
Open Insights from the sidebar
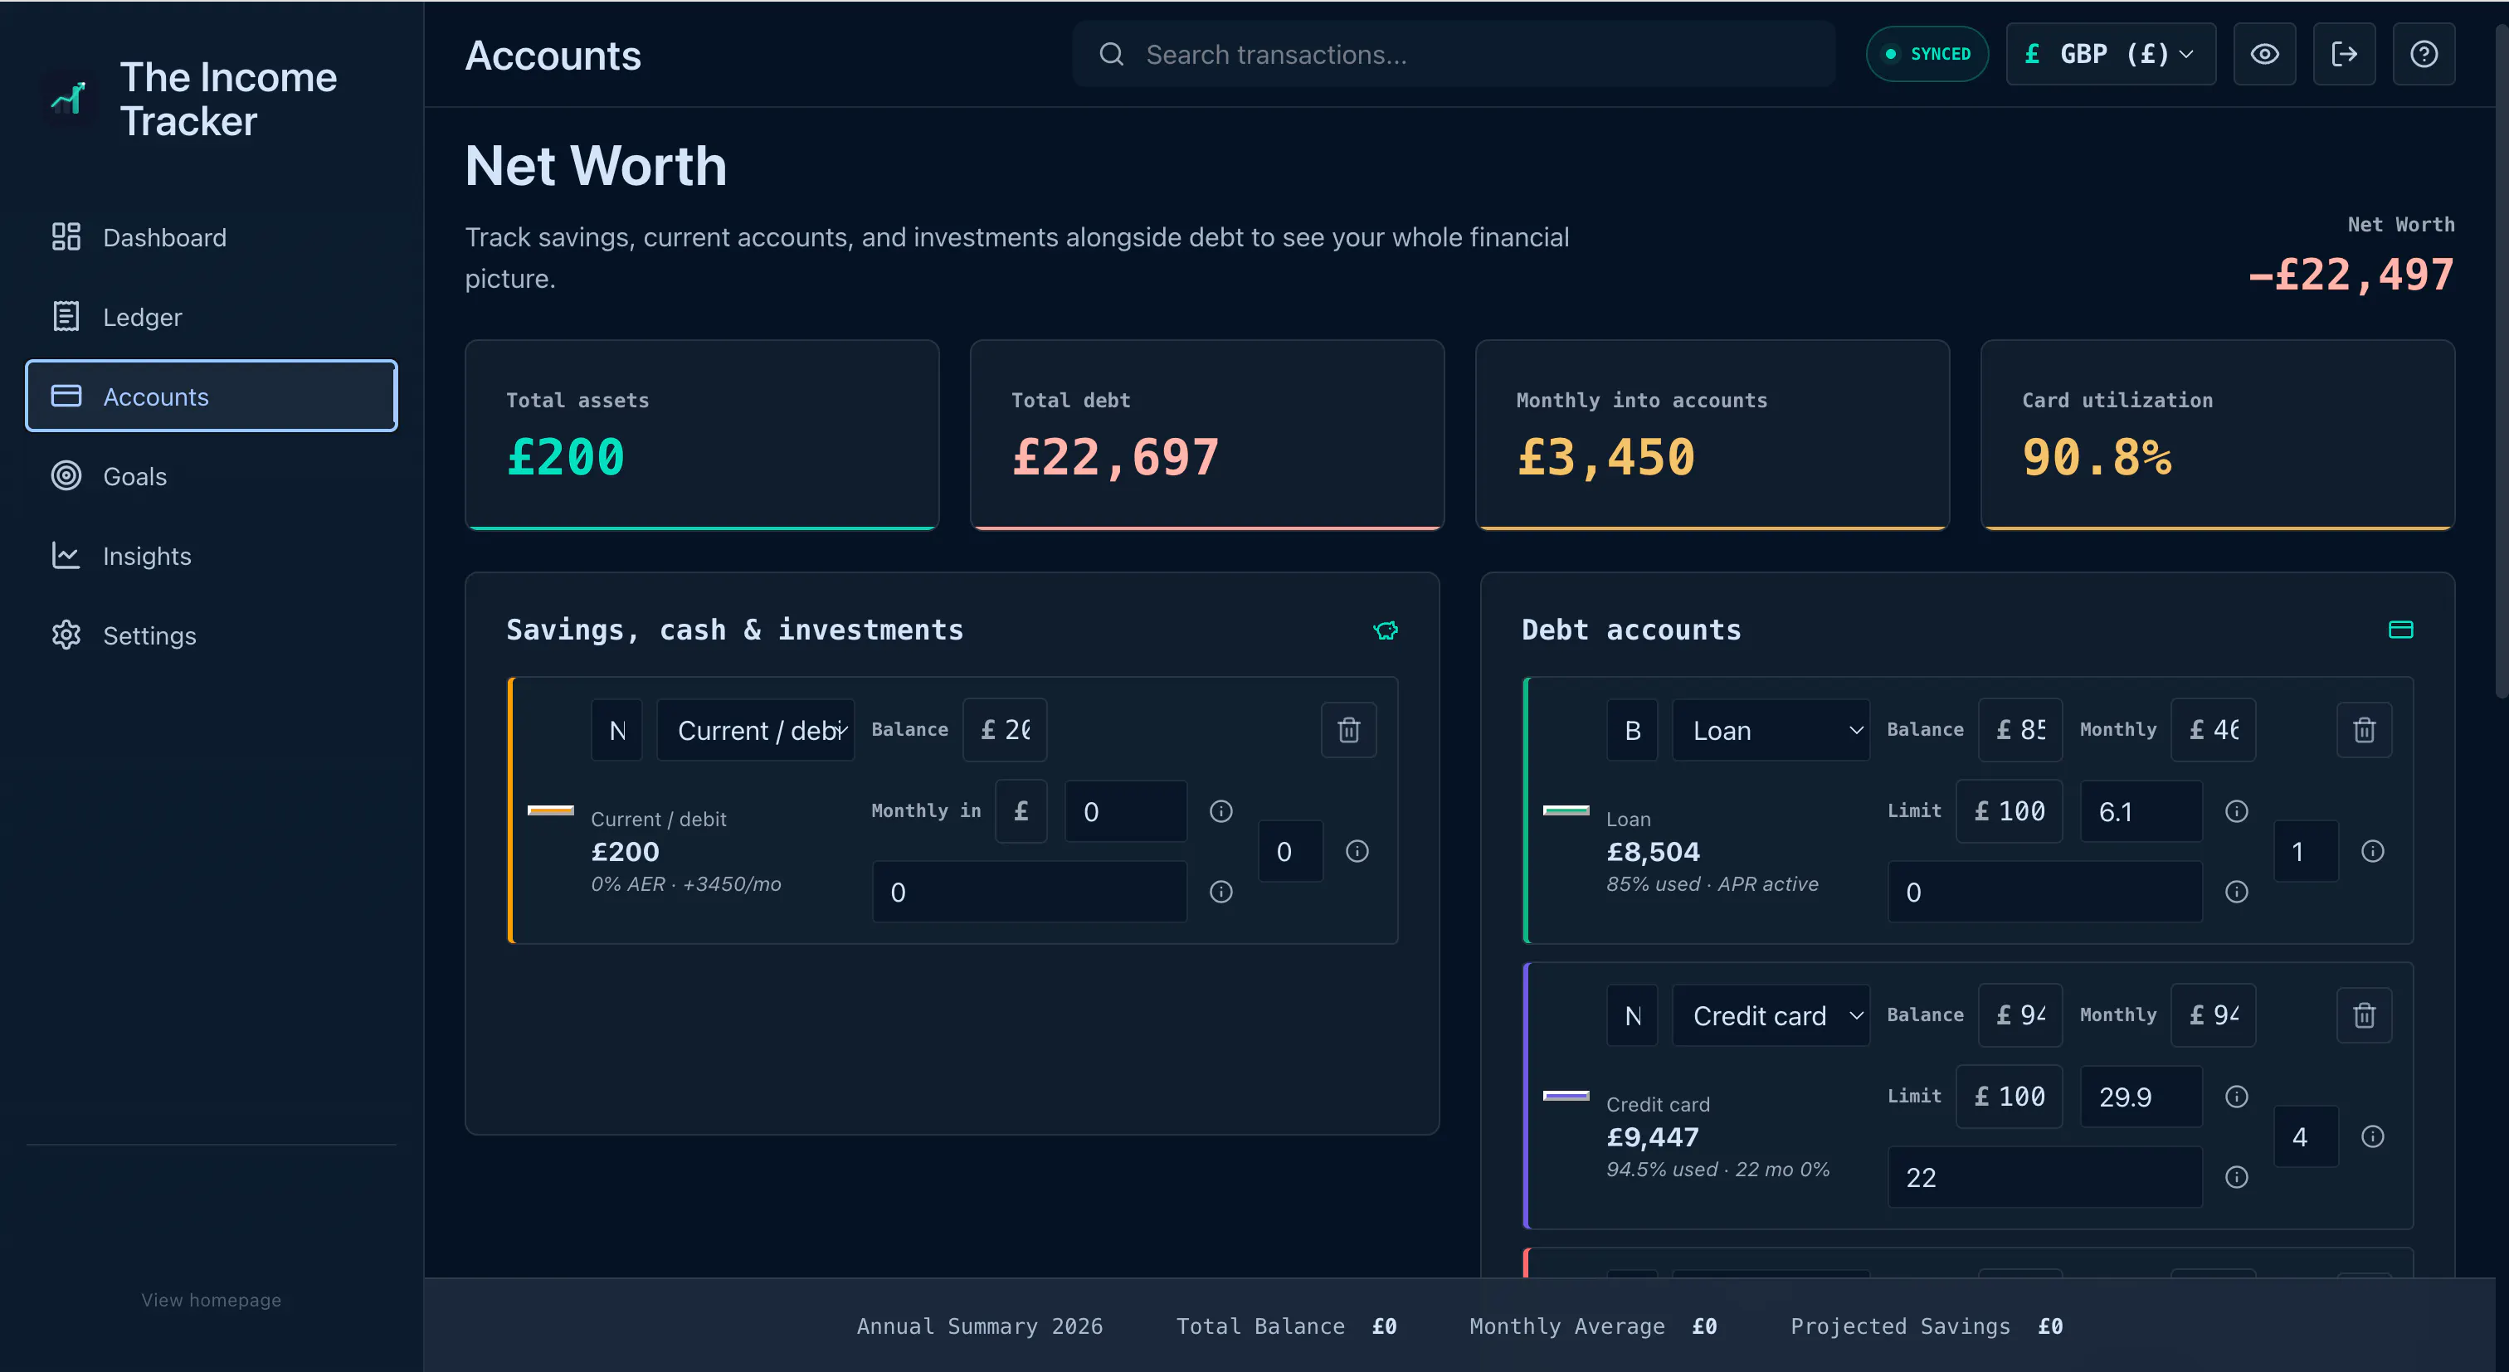(212, 556)
